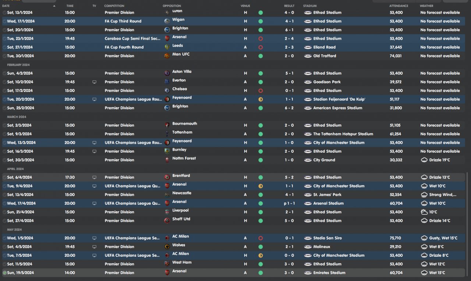Click the Date column sort arrow
Viewport: 471px width, 281px height.
pos(54,6)
